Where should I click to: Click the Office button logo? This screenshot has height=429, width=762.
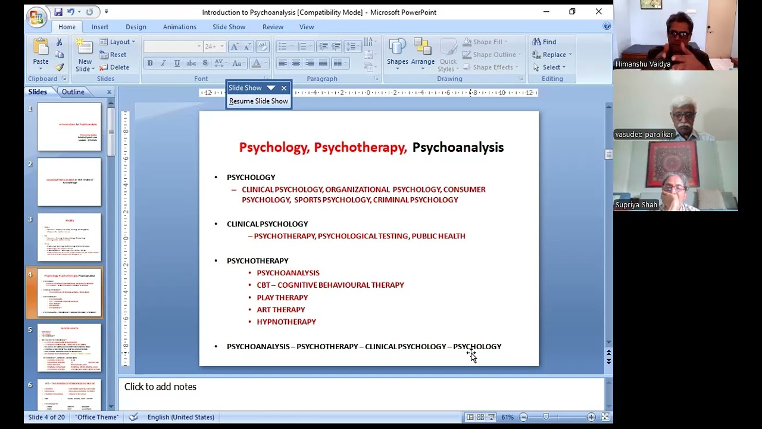tap(36, 16)
